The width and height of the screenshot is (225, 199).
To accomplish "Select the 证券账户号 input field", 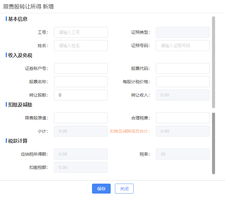I will point(81,68).
